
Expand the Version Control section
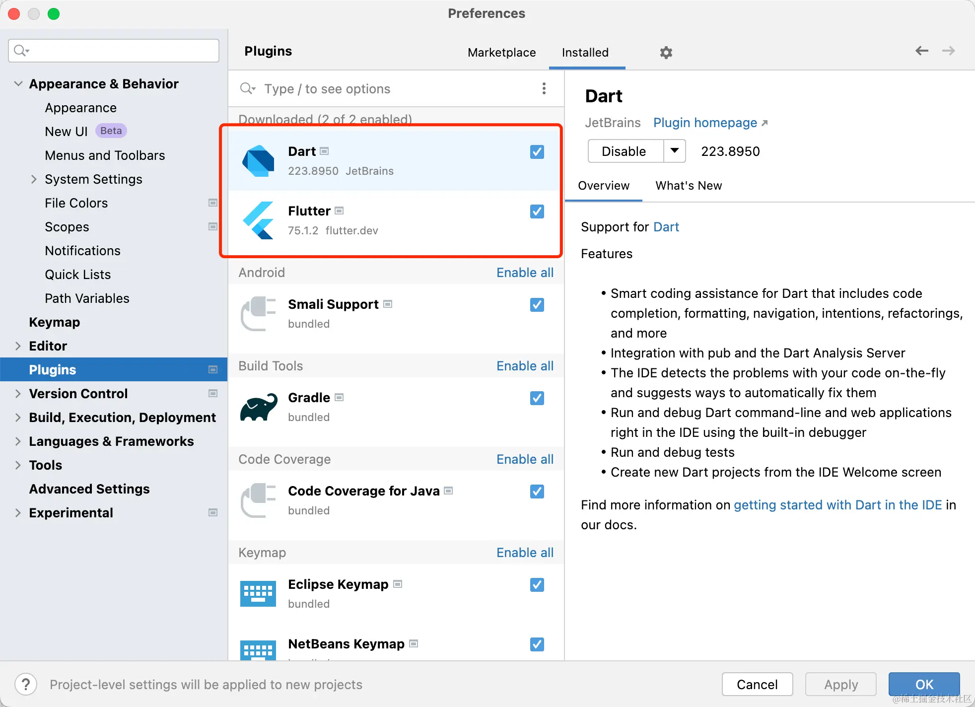point(18,393)
